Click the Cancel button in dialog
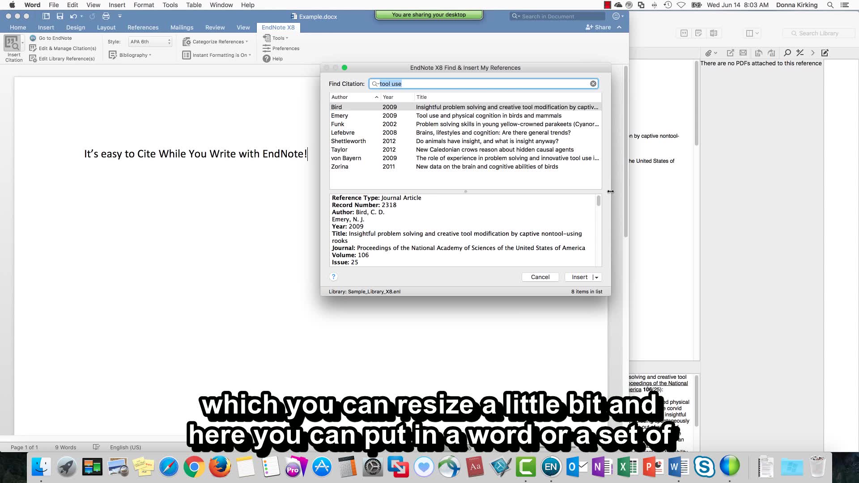 pyautogui.click(x=540, y=277)
